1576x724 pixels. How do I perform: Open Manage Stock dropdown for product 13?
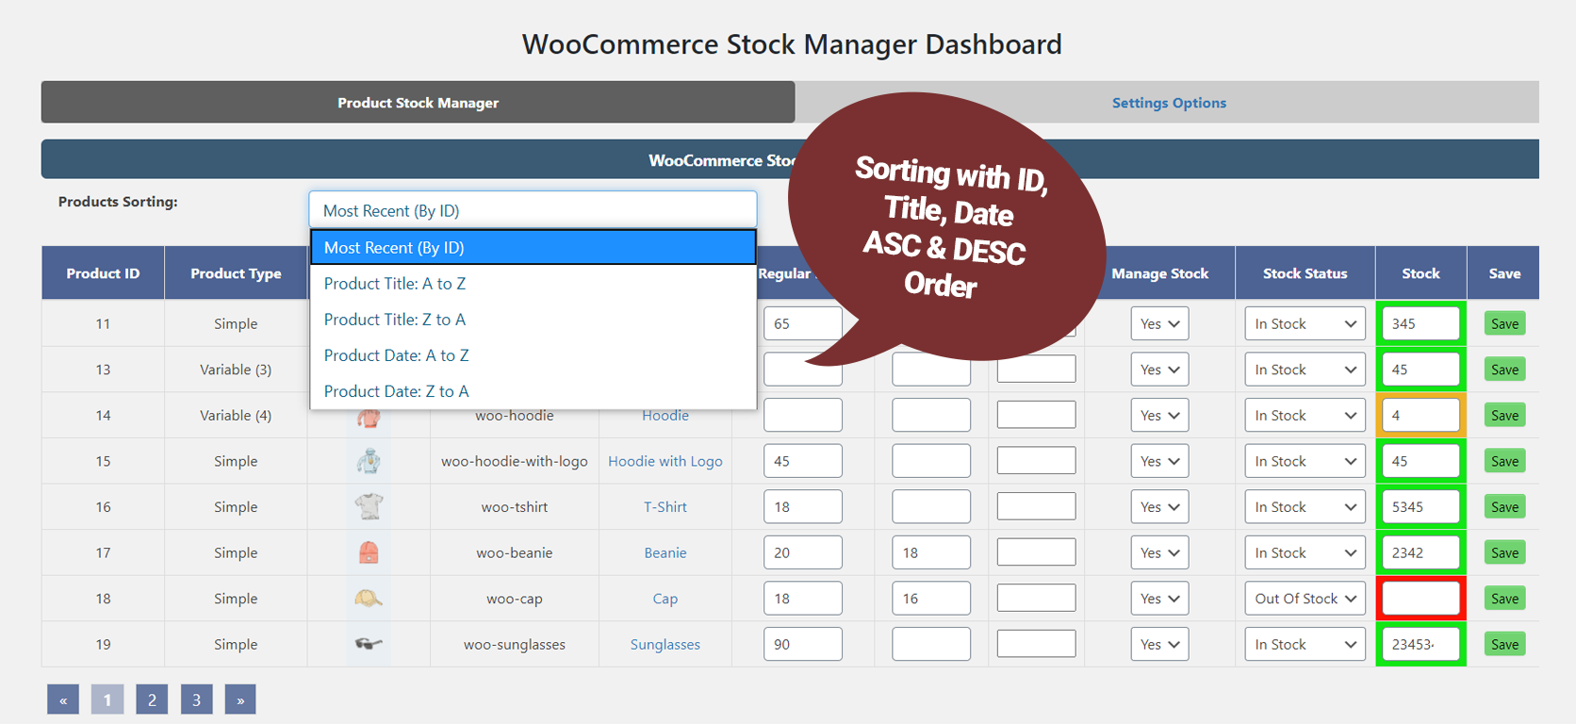coord(1159,370)
